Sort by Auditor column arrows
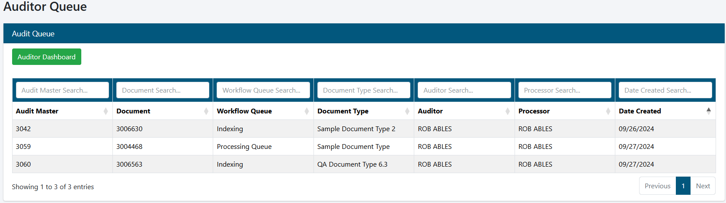The height and width of the screenshot is (203, 726). (x=507, y=111)
